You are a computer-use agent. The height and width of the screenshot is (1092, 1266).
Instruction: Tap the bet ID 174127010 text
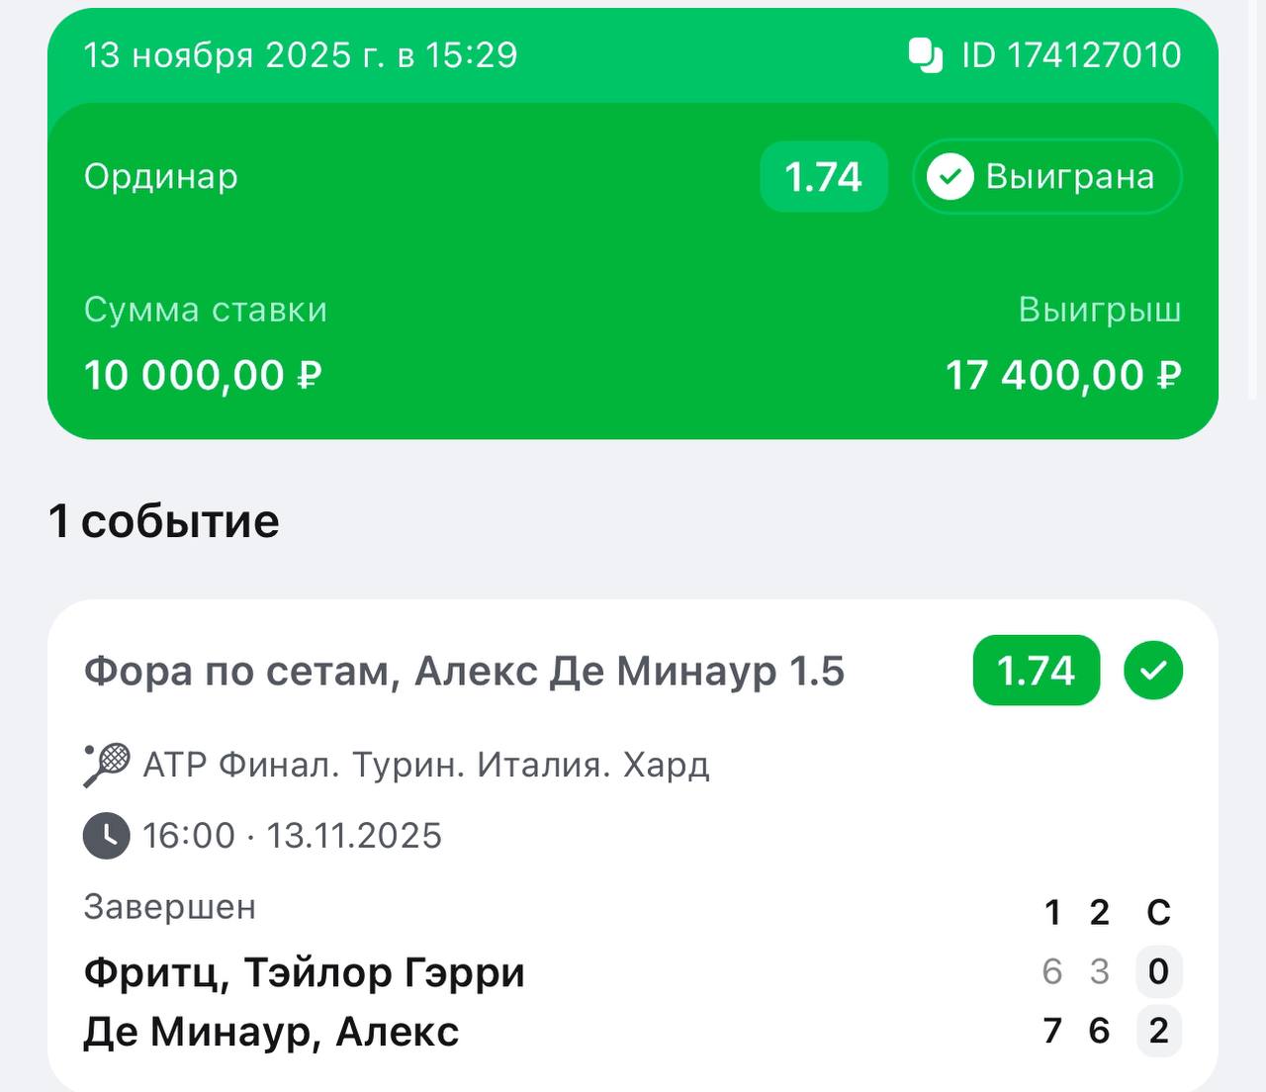point(1071,55)
